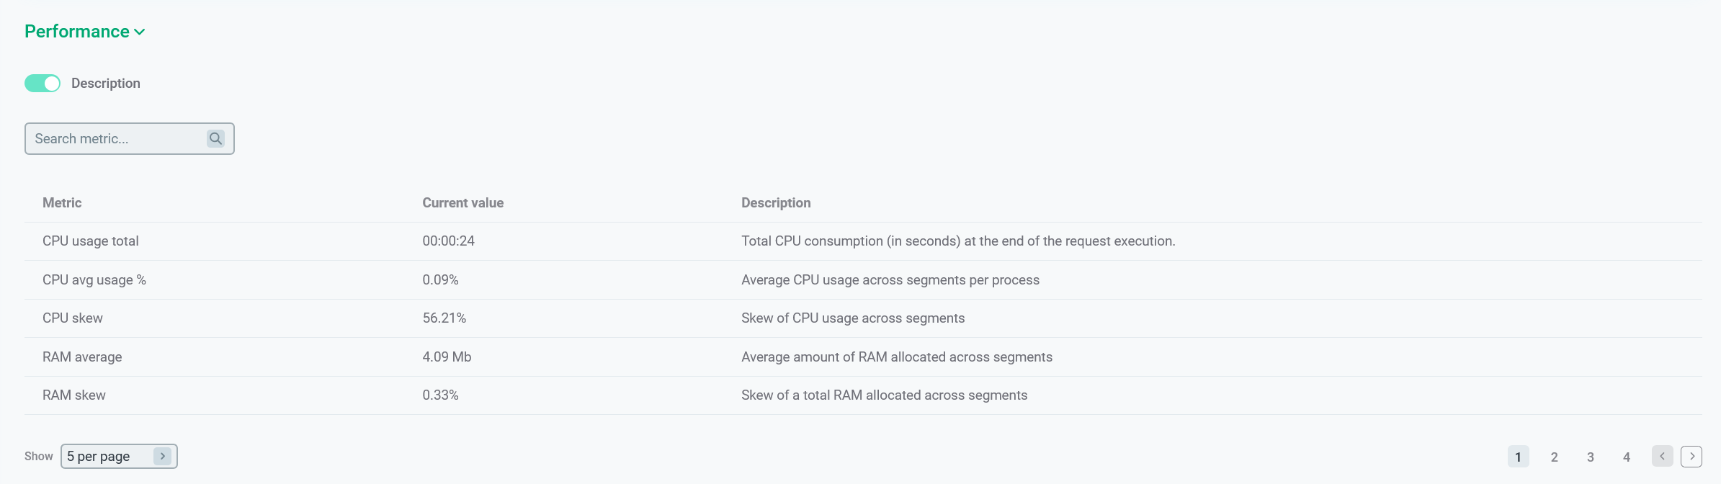Screen dimensions: 1721x484
Task: Click the chevron next to Performance
Action: (x=140, y=32)
